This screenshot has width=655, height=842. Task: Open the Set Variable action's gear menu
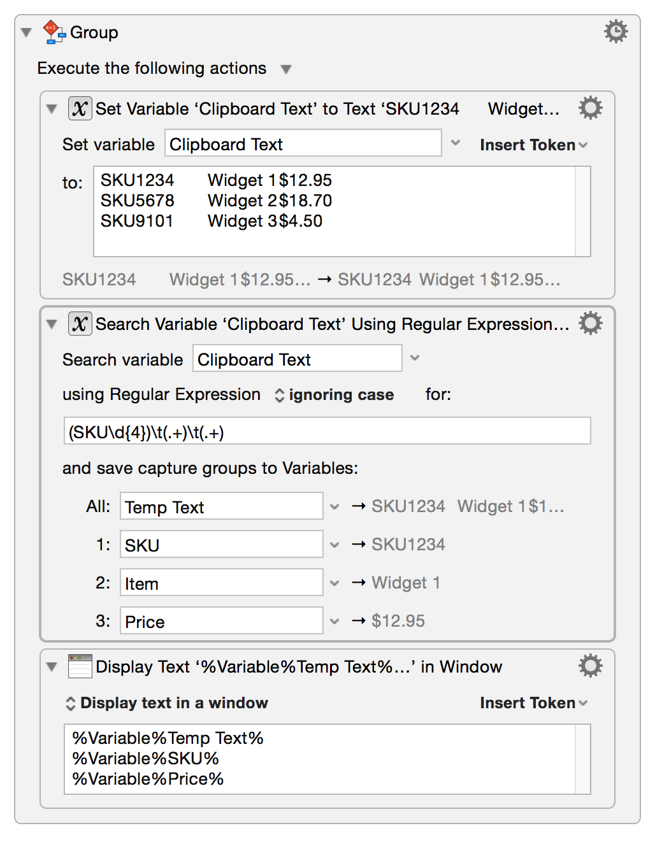[589, 108]
